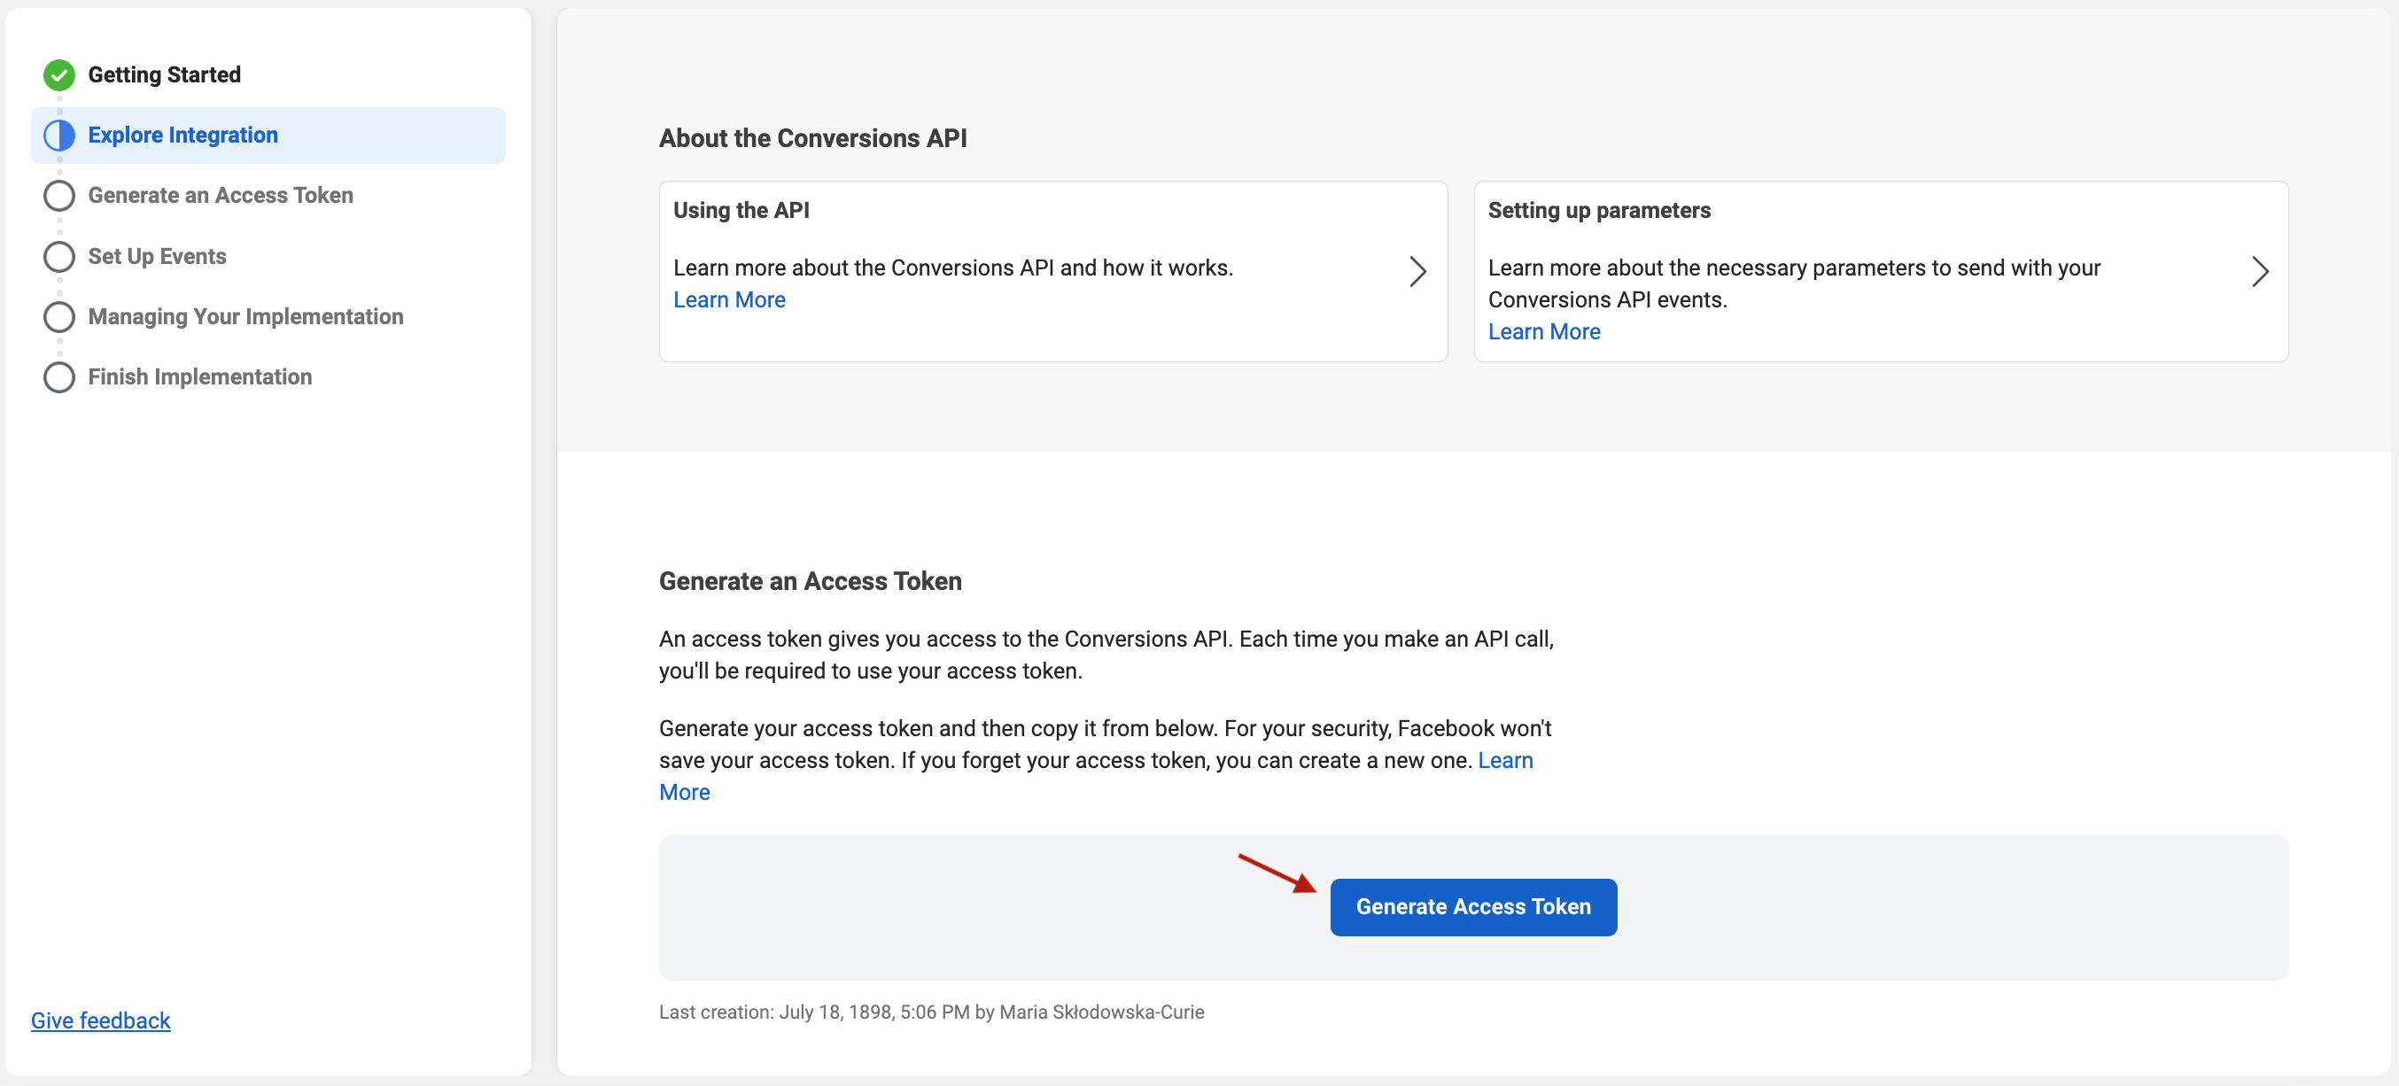The width and height of the screenshot is (2399, 1086).
Task: Open the Getting Started step
Action: [164, 74]
